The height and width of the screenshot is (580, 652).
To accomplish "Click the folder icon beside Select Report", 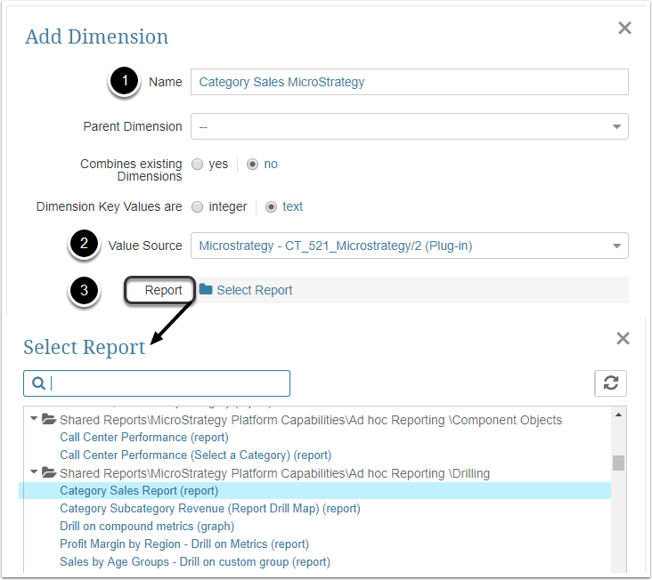I will point(206,289).
